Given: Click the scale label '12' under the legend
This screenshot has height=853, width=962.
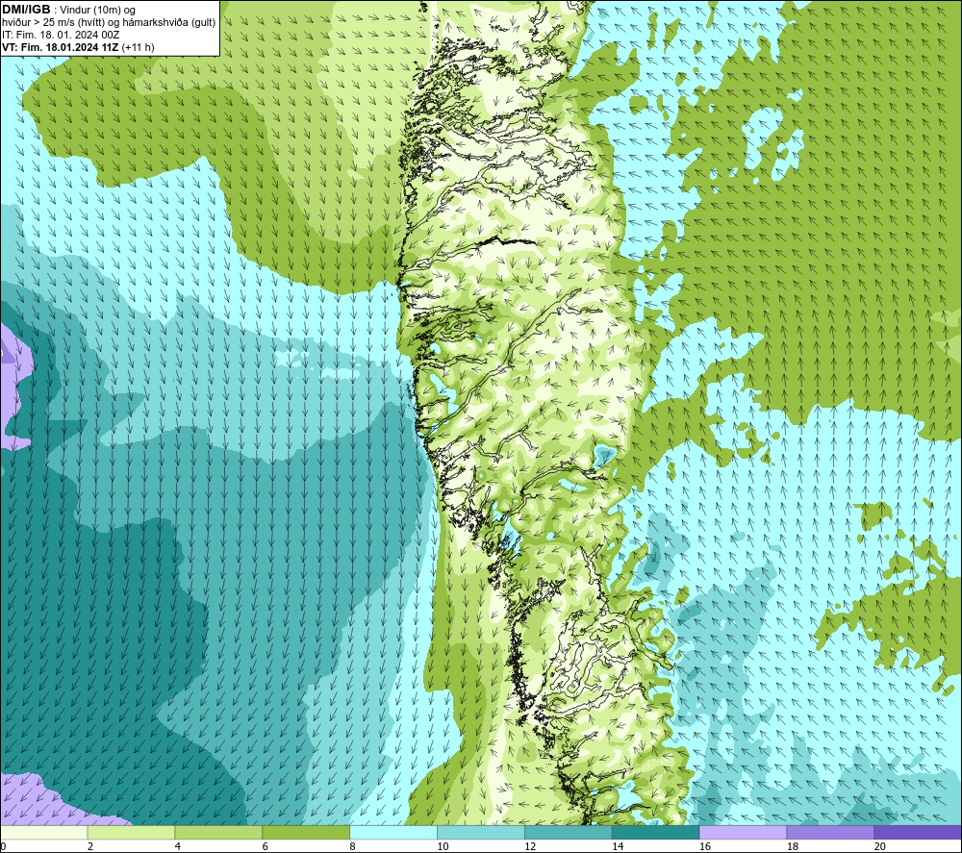Looking at the screenshot, I should coord(530,846).
